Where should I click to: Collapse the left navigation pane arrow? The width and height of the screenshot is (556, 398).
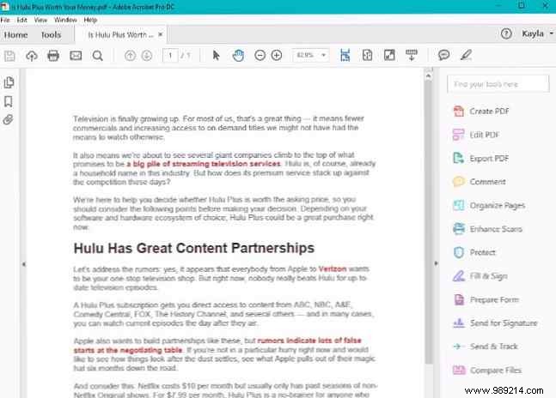23,264
